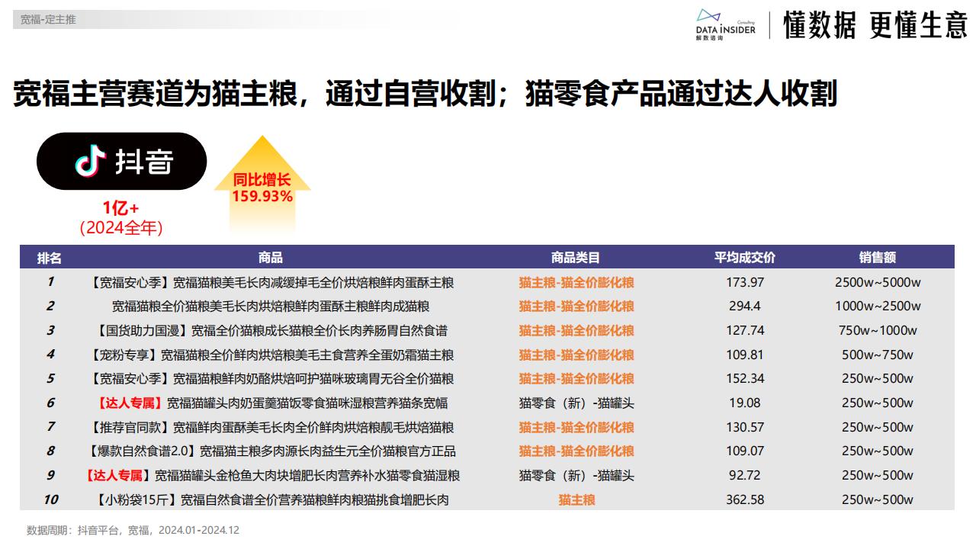Image resolution: width=976 pixels, height=549 pixels.
Task: Click price value 109.07
Action: pyautogui.click(x=745, y=451)
